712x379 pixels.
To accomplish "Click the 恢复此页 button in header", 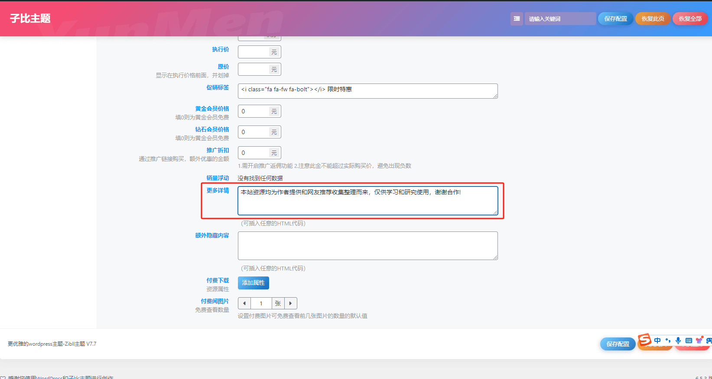I will coord(653,19).
